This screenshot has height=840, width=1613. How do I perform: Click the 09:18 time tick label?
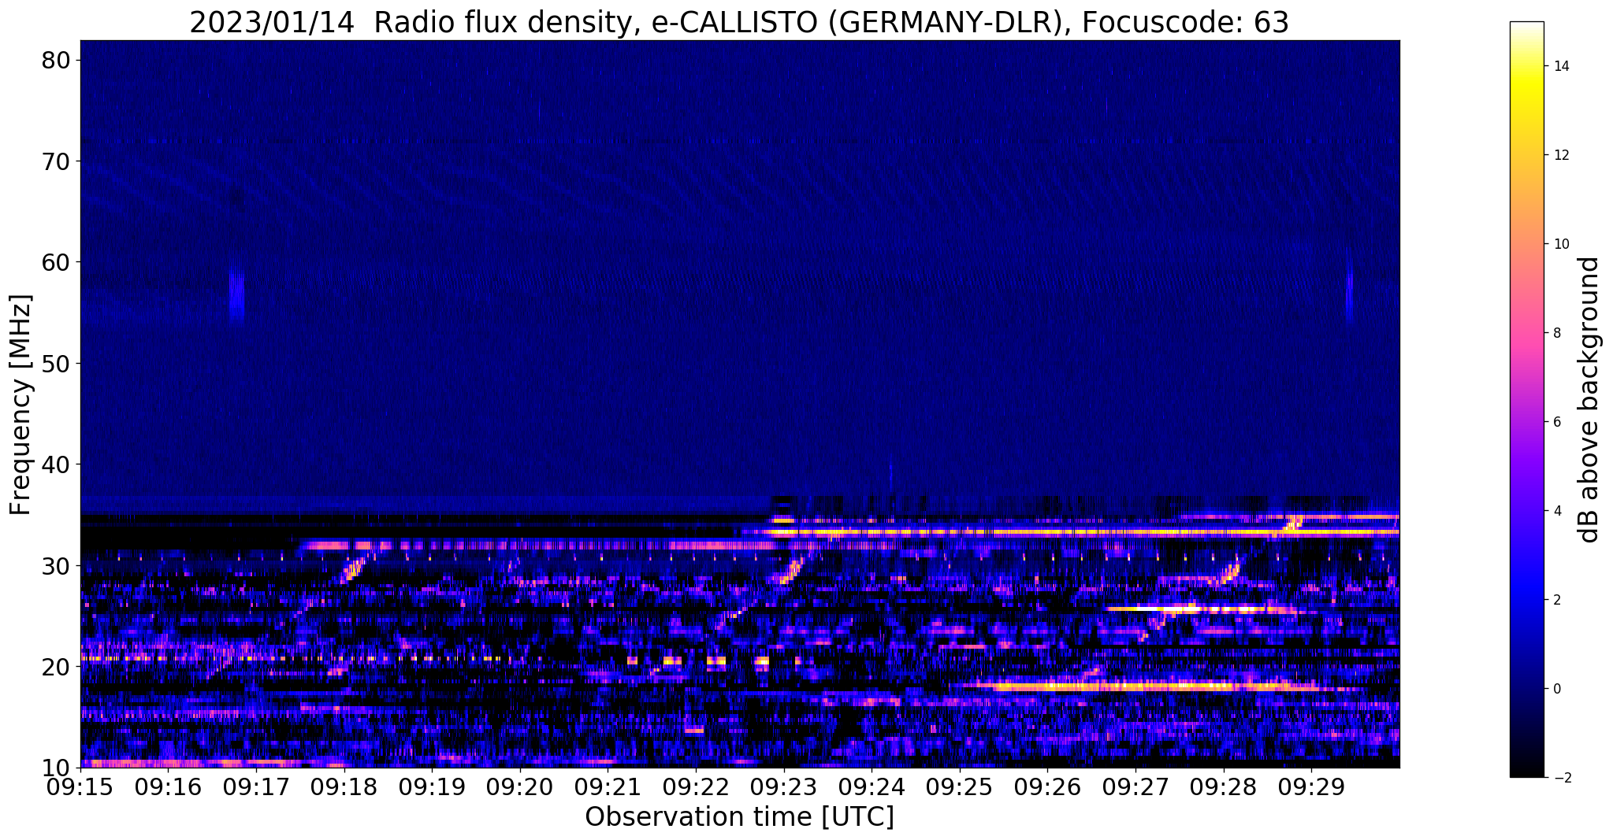coord(344,786)
